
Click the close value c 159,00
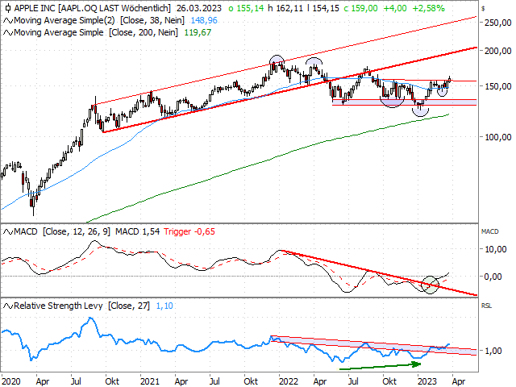click(x=360, y=8)
